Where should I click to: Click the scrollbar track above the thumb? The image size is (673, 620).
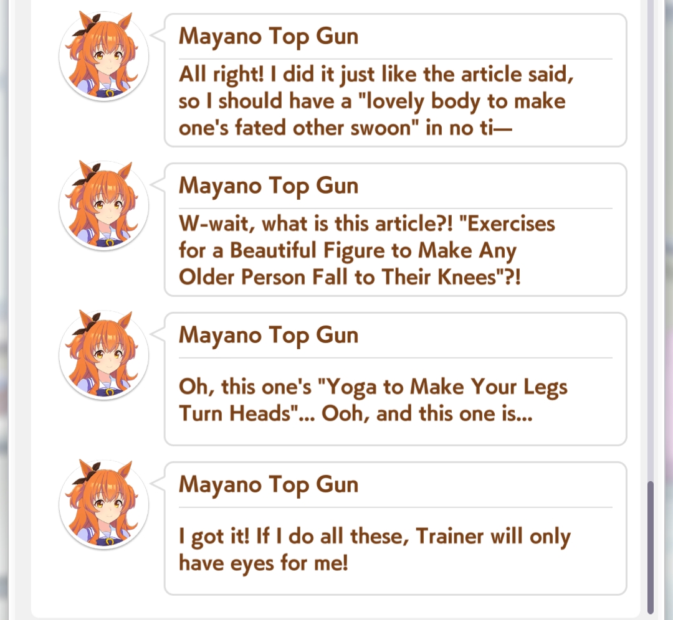650,240
